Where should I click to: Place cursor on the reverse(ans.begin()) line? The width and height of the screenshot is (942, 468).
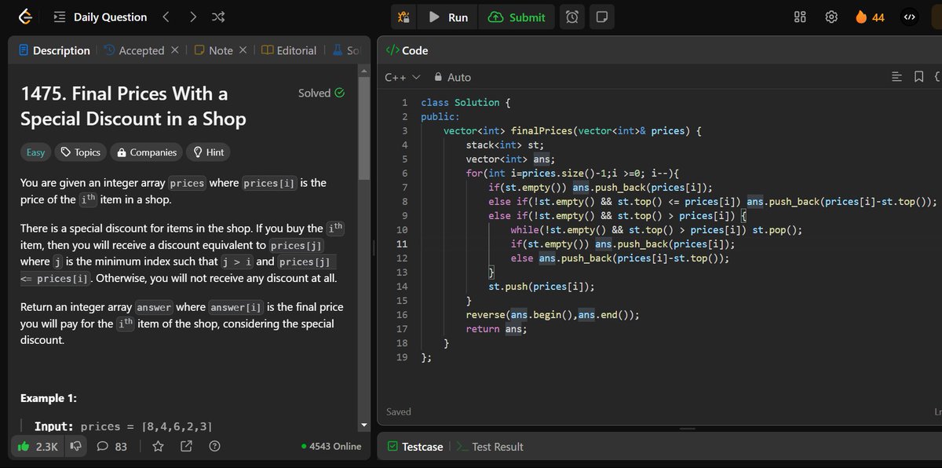pyautogui.click(x=553, y=314)
